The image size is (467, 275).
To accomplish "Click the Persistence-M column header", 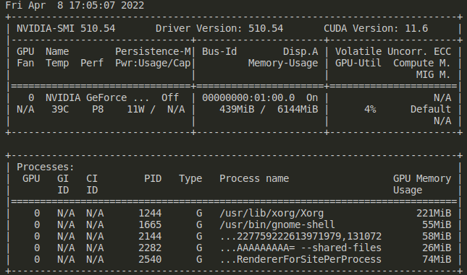I will (153, 52).
